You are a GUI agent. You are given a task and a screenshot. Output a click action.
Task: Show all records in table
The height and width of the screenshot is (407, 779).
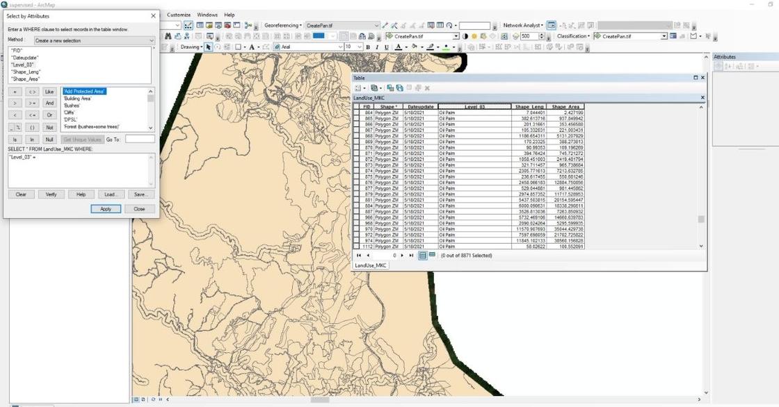click(423, 255)
